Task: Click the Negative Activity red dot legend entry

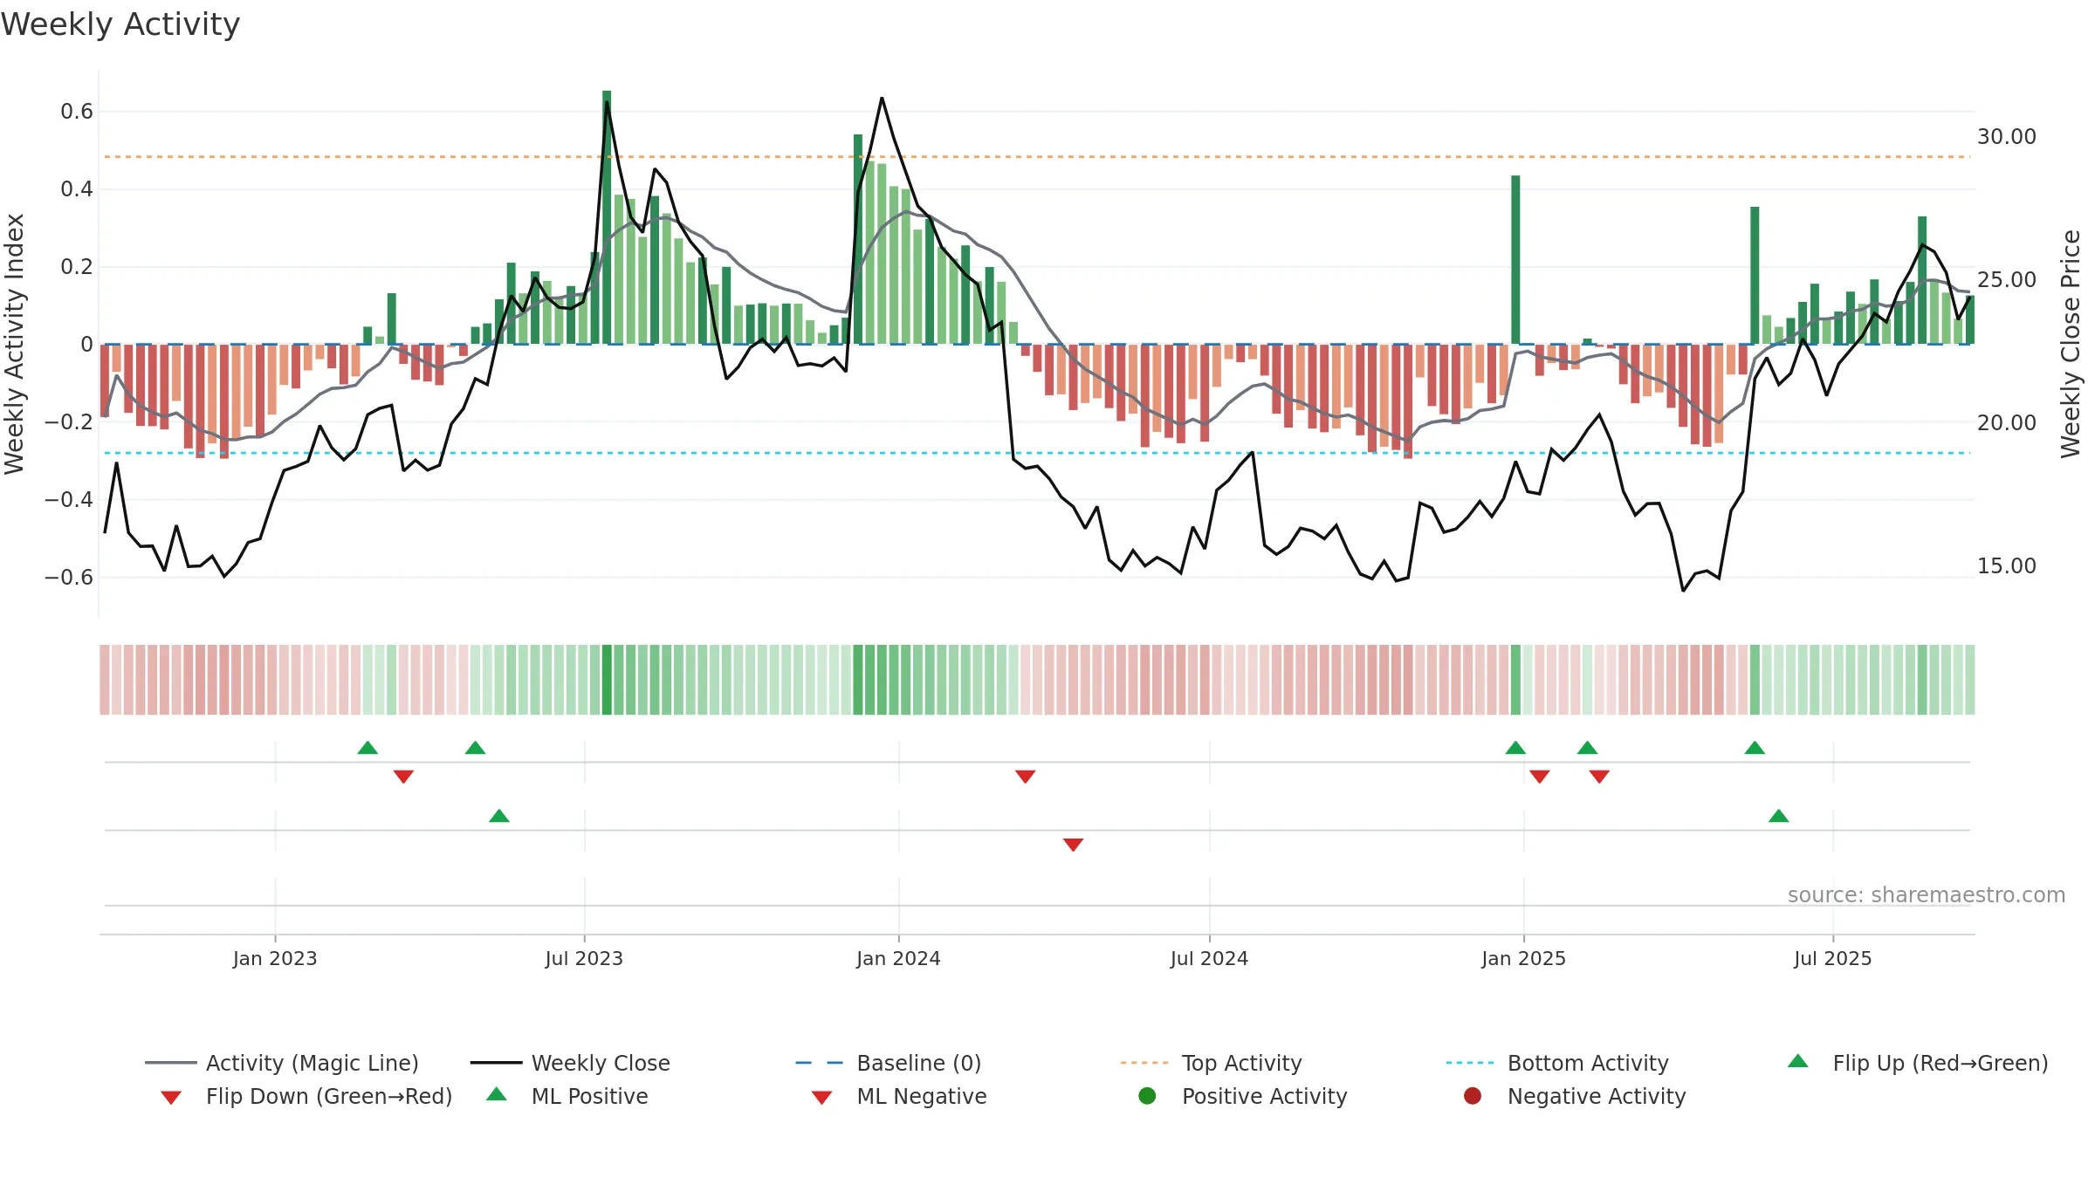Action: 1574,1096
